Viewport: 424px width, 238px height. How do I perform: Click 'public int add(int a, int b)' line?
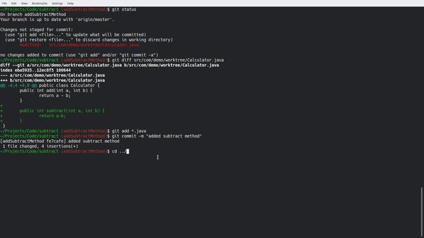pos(56,91)
